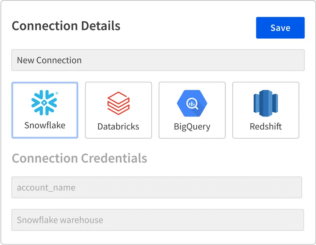This screenshot has width=316, height=245.
Task: Select the BigQuery text label
Action: click(192, 127)
